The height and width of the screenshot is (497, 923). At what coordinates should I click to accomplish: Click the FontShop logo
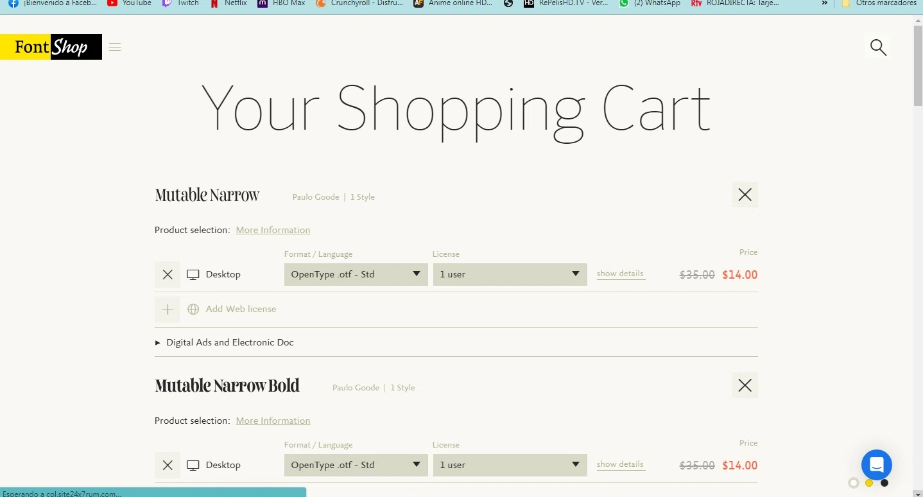click(51, 47)
